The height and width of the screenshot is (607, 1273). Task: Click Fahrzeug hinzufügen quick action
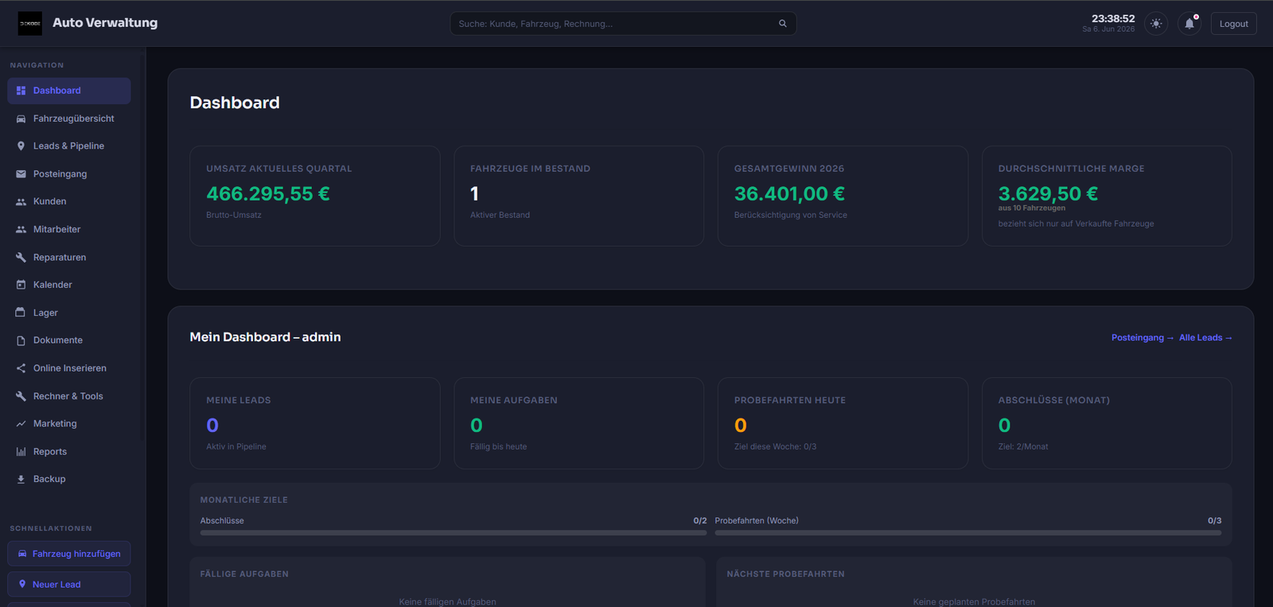coord(69,554)
